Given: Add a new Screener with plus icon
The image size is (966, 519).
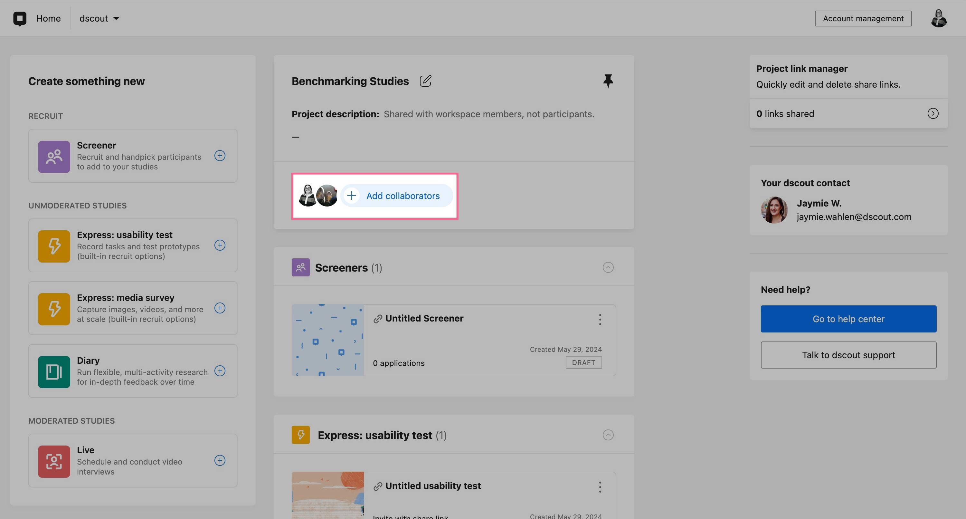Looking at the screenshot, I should click(220, 155).
